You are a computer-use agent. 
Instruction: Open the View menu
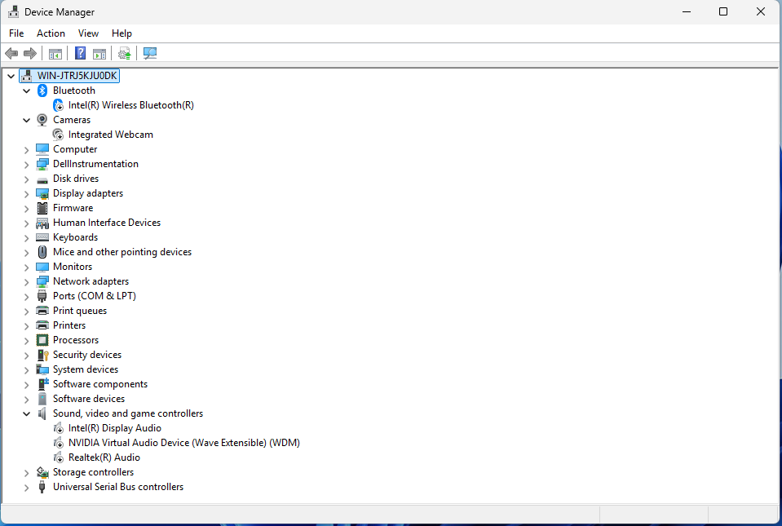click(88, 33)
